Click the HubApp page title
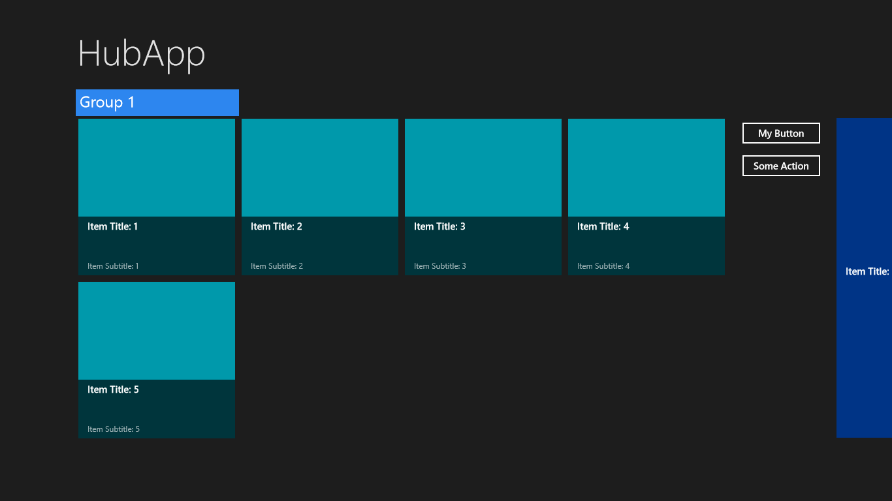This screenshot has width=892, height=501. point(142,53)
